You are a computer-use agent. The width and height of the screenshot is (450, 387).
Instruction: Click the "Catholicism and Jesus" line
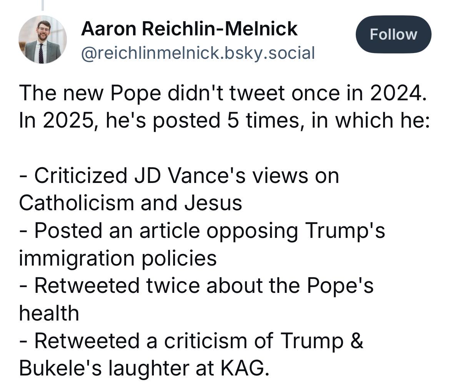point(130,203)
